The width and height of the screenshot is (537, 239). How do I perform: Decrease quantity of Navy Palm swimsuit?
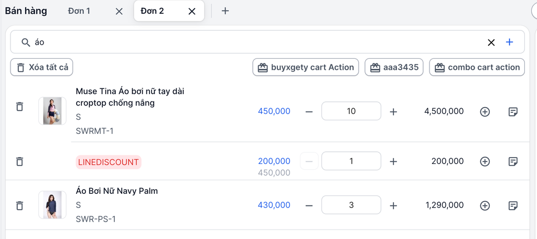[x=309, y=205]
